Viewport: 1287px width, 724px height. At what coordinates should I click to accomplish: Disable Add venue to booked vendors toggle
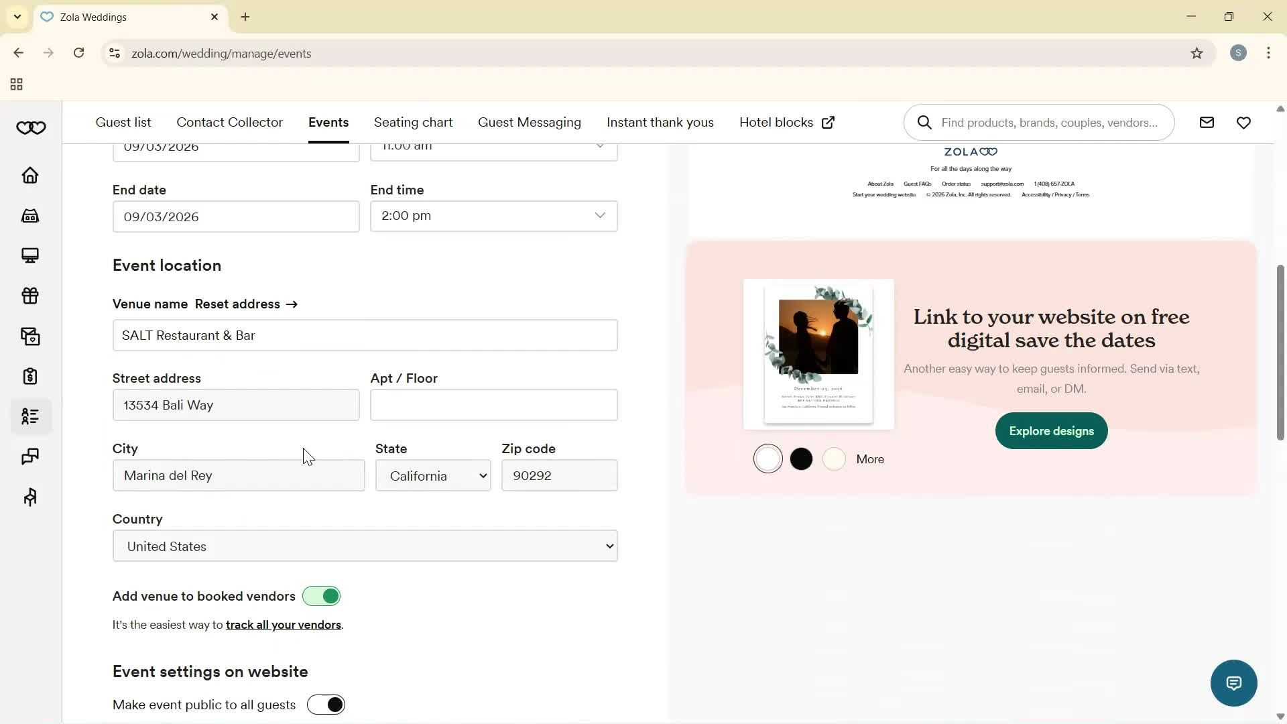point(321,596)
